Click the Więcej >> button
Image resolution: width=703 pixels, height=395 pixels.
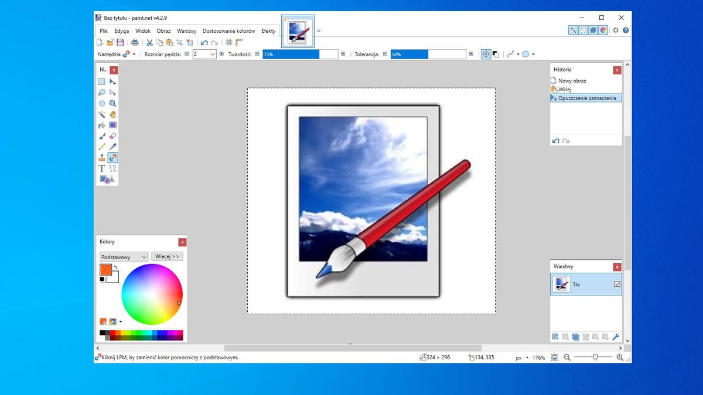pos(168,256)
